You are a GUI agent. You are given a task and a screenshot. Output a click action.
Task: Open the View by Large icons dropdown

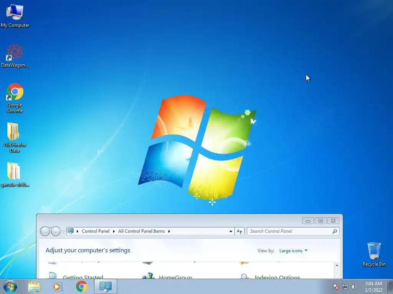(293, 250)
